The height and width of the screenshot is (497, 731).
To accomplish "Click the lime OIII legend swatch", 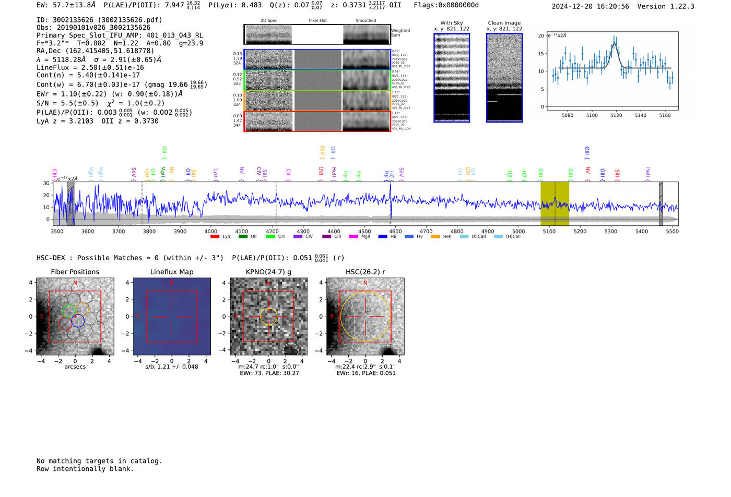I will 270,237.
